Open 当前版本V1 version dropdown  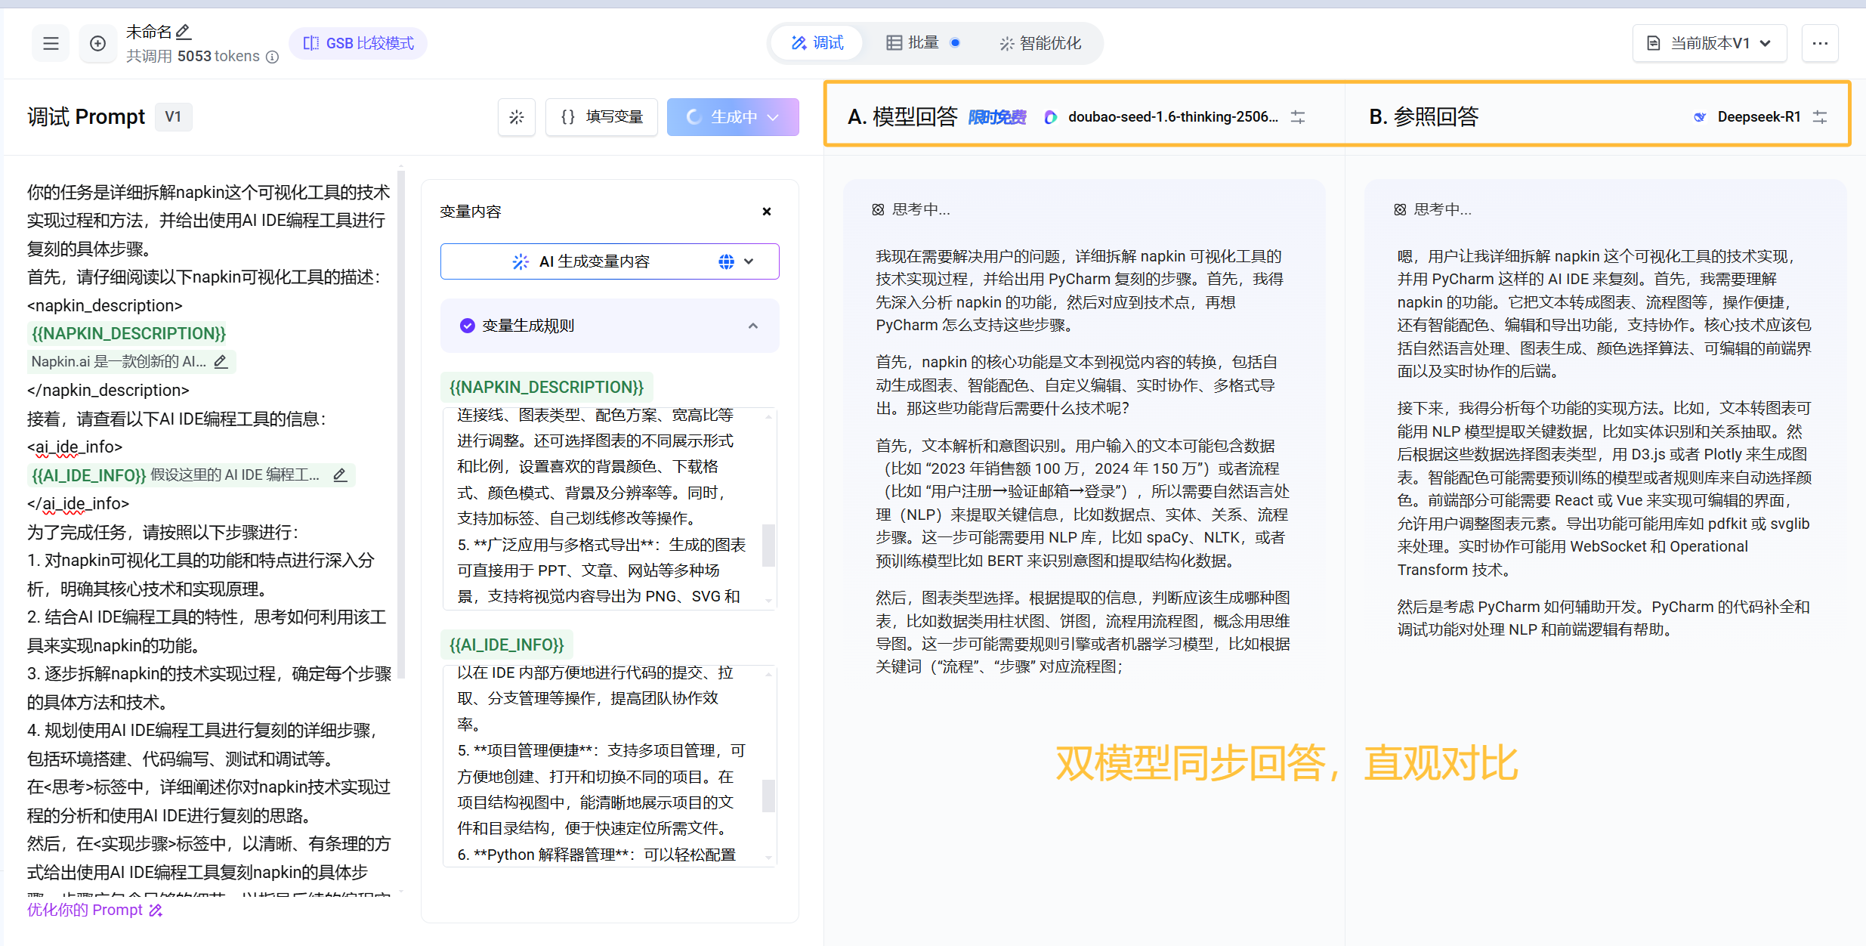pyautogui.click(x=1710, y=43)
